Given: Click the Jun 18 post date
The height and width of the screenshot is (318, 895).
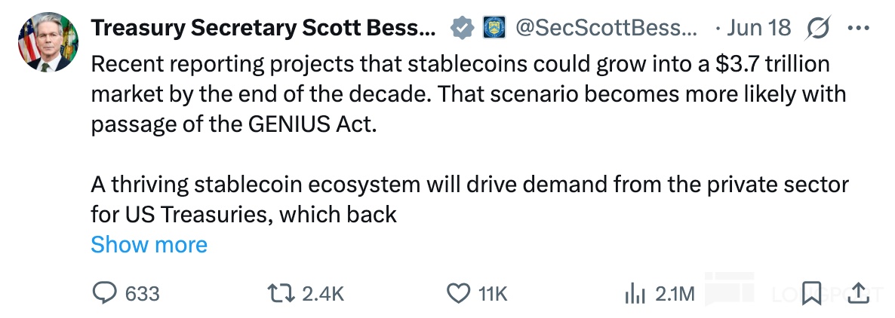Looking at the screenshot, I should pyautogui.click(x=758, y=29).
